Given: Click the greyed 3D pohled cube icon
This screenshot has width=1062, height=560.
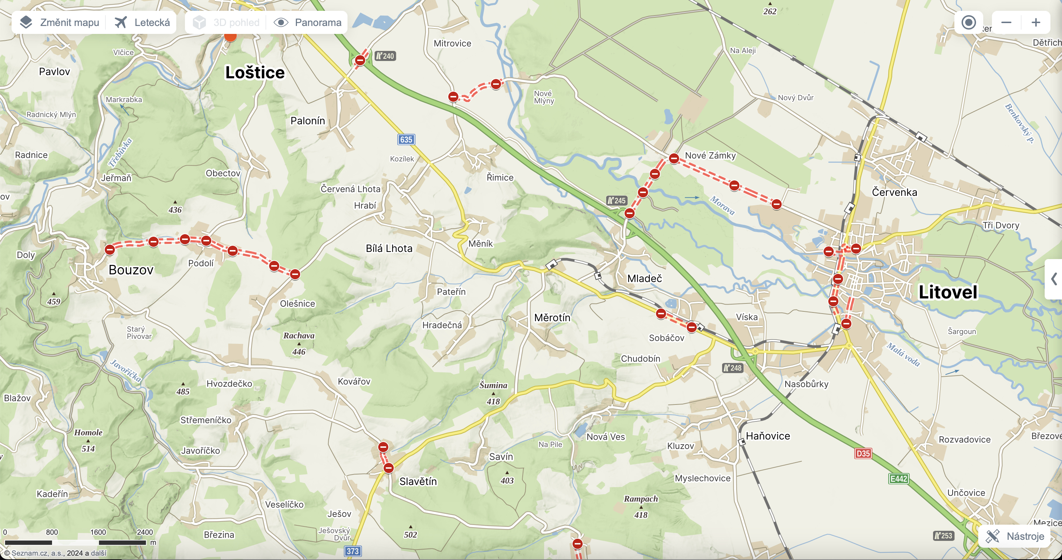Looking at the screenshot, I should (199, 22).
